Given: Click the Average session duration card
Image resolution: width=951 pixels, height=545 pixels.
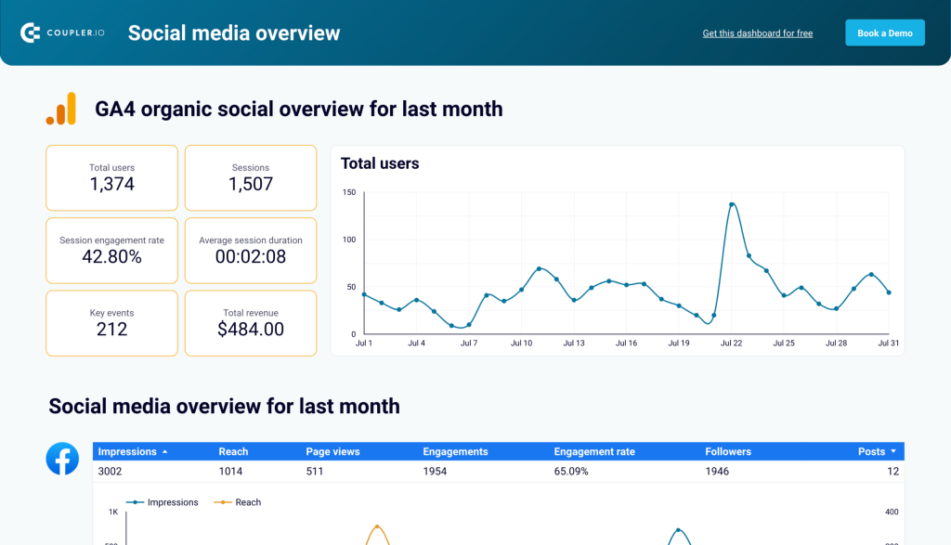Looking at the screenshot, I should tap(251, 250).
